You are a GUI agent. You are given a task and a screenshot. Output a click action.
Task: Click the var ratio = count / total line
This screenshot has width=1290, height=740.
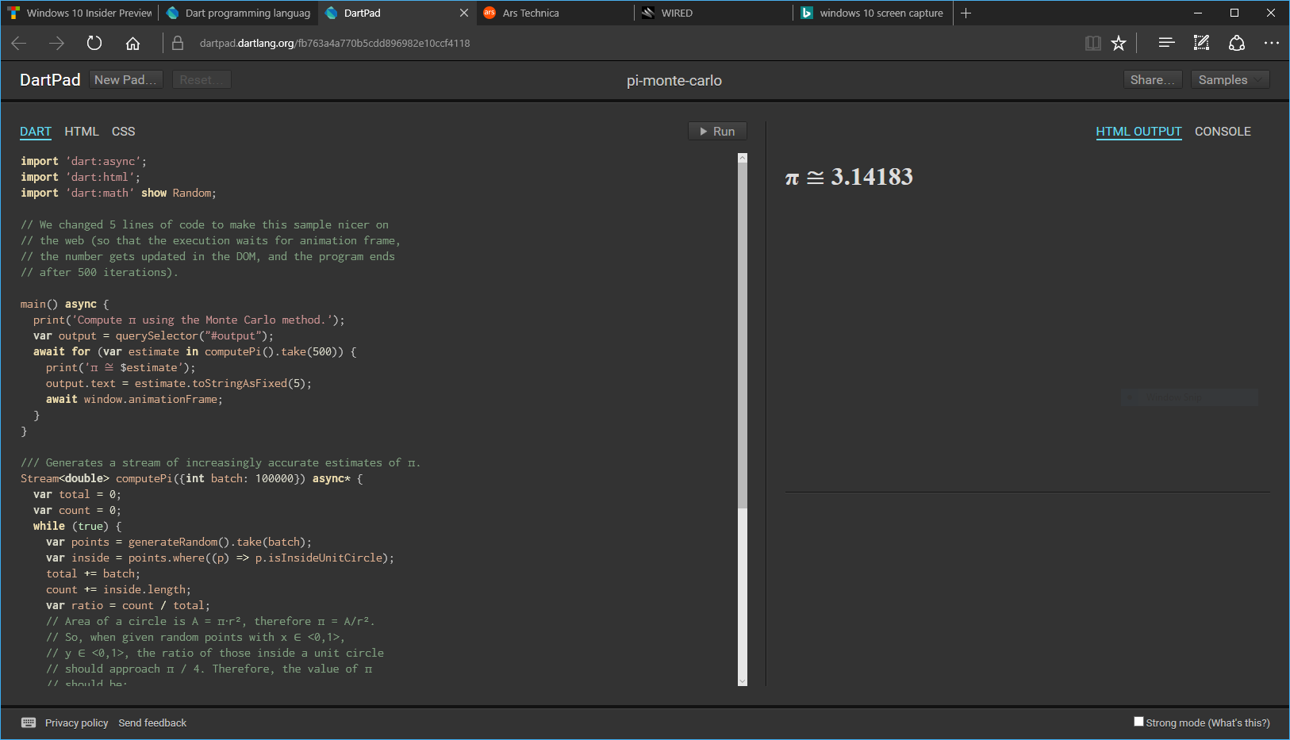128,605
